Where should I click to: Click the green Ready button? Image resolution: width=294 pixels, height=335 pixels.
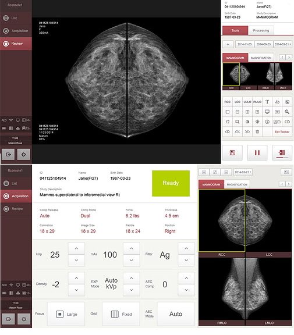pyautogui.click(x=171, y=183)
